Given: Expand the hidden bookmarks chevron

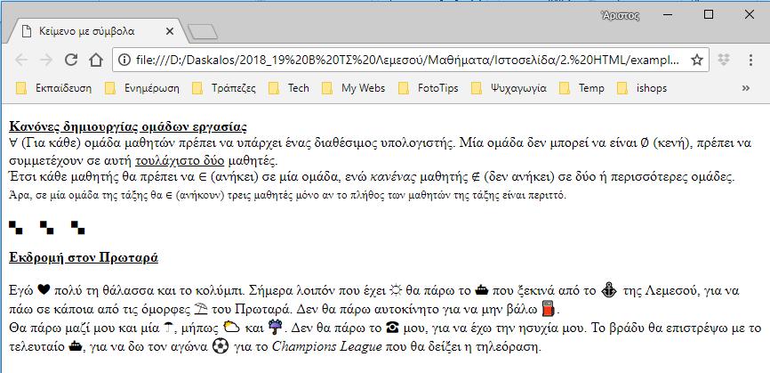Looking at the screenshot, I should 746,88.
